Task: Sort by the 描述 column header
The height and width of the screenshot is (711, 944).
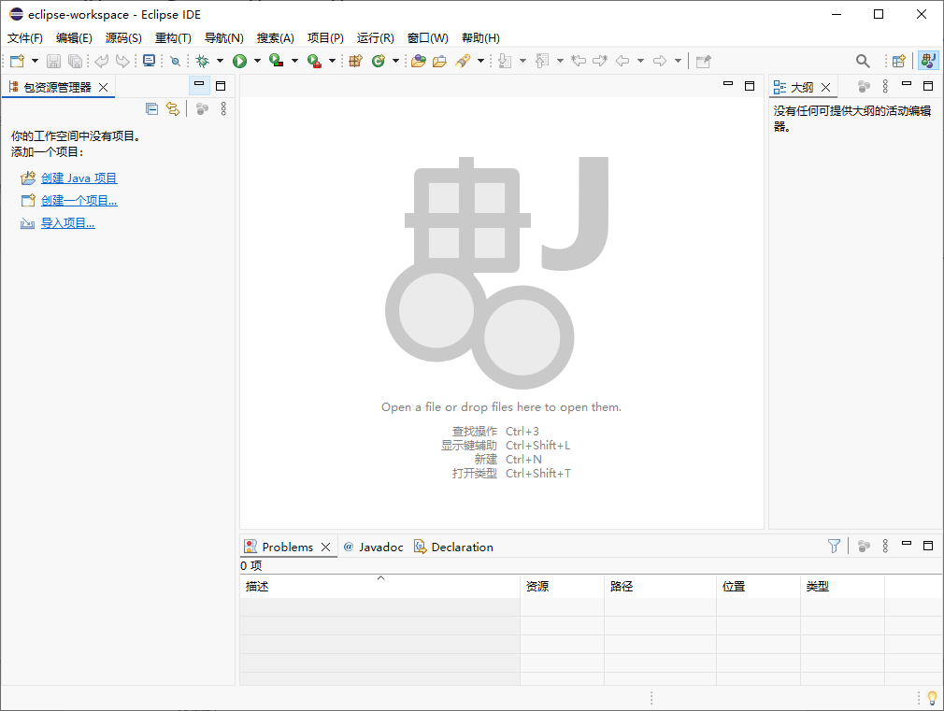Action: [379, 586]
